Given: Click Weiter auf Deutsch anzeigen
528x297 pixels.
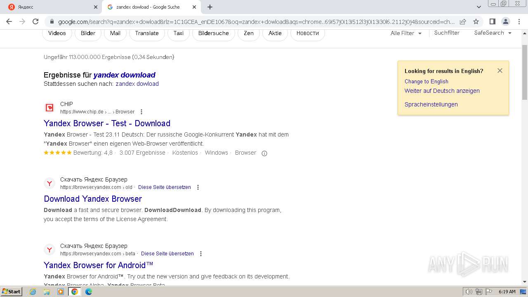Looking at the screenshot, I should click(x=442, y=91).
